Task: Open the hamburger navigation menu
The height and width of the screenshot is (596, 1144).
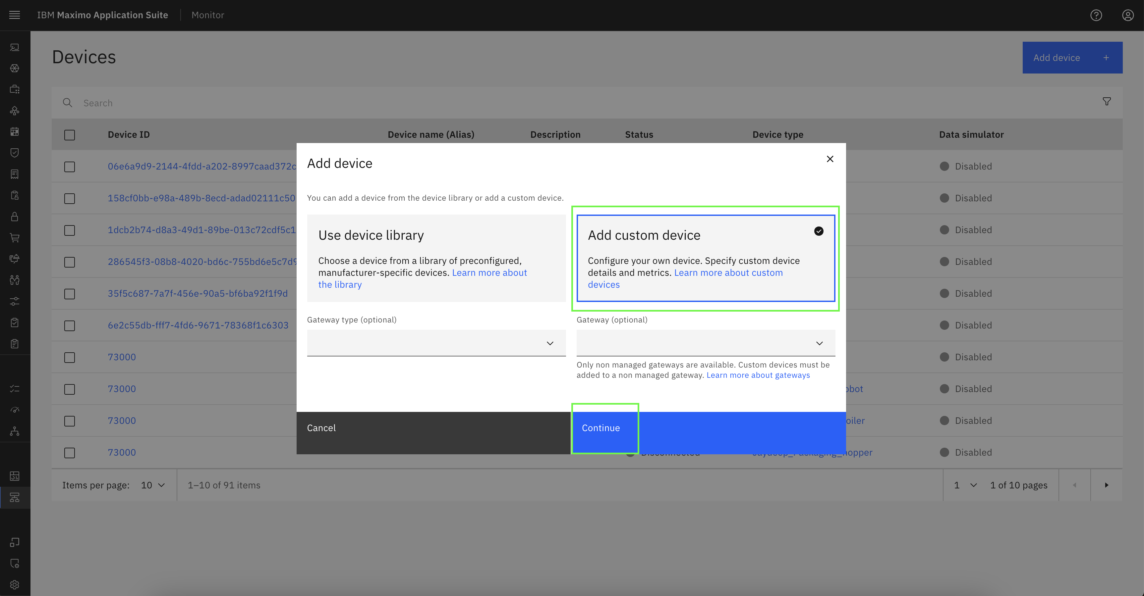Action: point(15,15)
